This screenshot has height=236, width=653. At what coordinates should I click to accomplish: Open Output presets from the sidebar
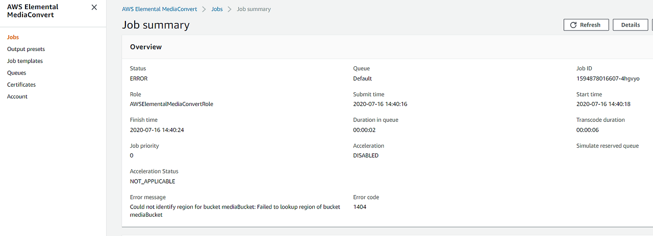point(26,49)
